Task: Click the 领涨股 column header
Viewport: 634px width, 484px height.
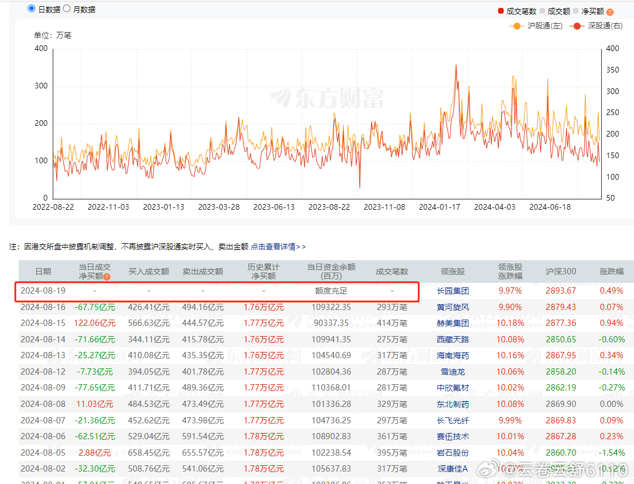Action: pos(453,271)
